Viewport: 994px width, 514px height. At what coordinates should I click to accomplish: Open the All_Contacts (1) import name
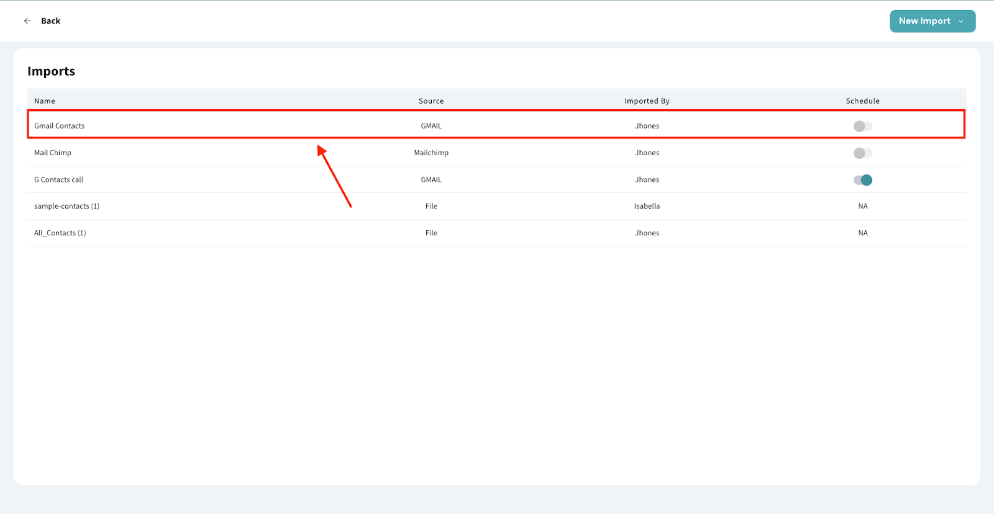click(60, 233)
